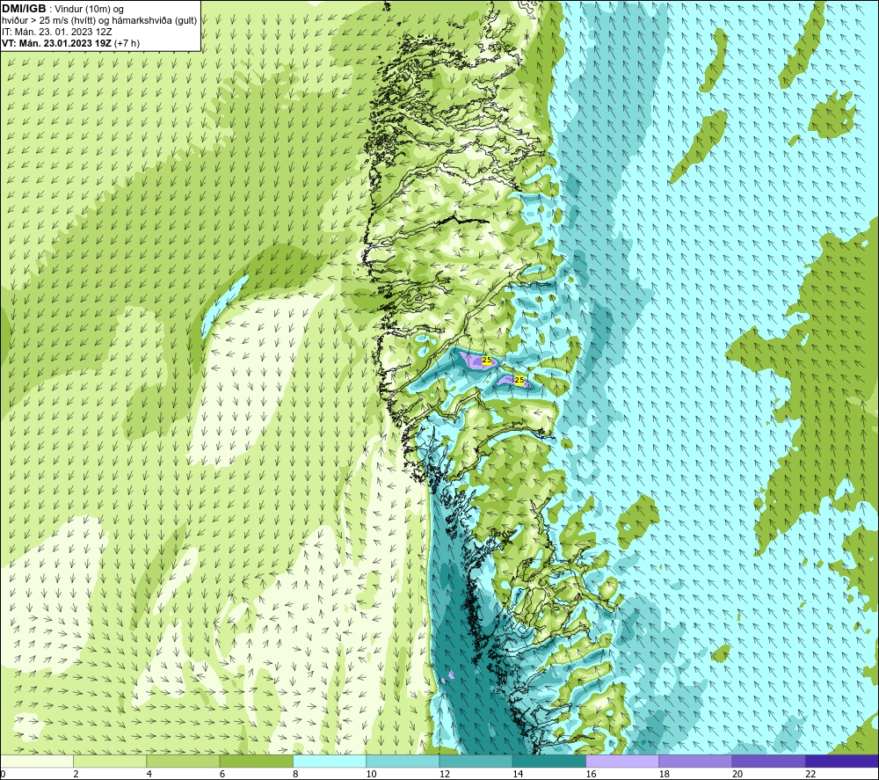This screenshot has height=780, width=879.
Task: Click the "DMI/IGB" title in the legend box
Action: point(24,9)
